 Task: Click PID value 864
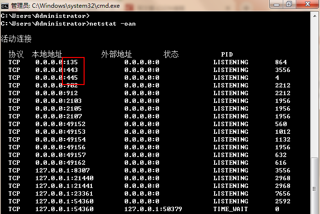[281, 62]
